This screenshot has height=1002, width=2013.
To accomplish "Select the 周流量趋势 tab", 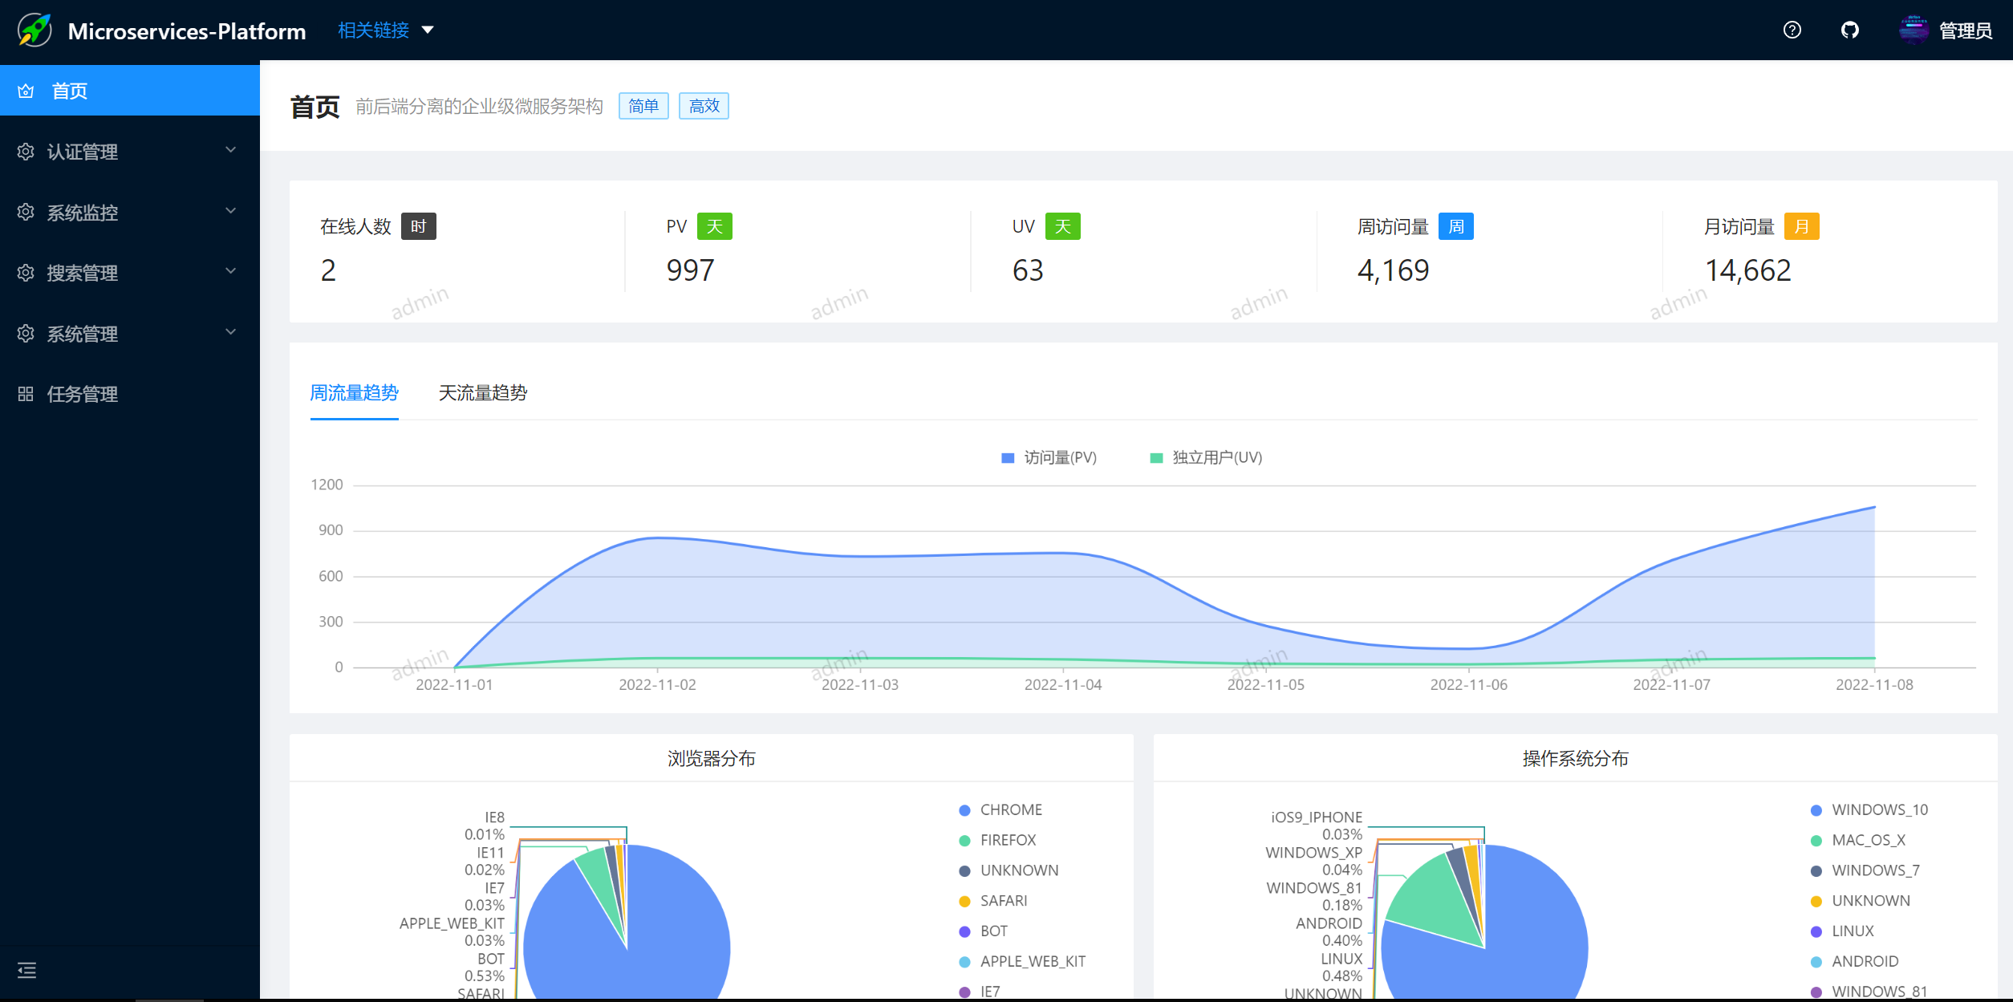I will (x=354, y=393).
